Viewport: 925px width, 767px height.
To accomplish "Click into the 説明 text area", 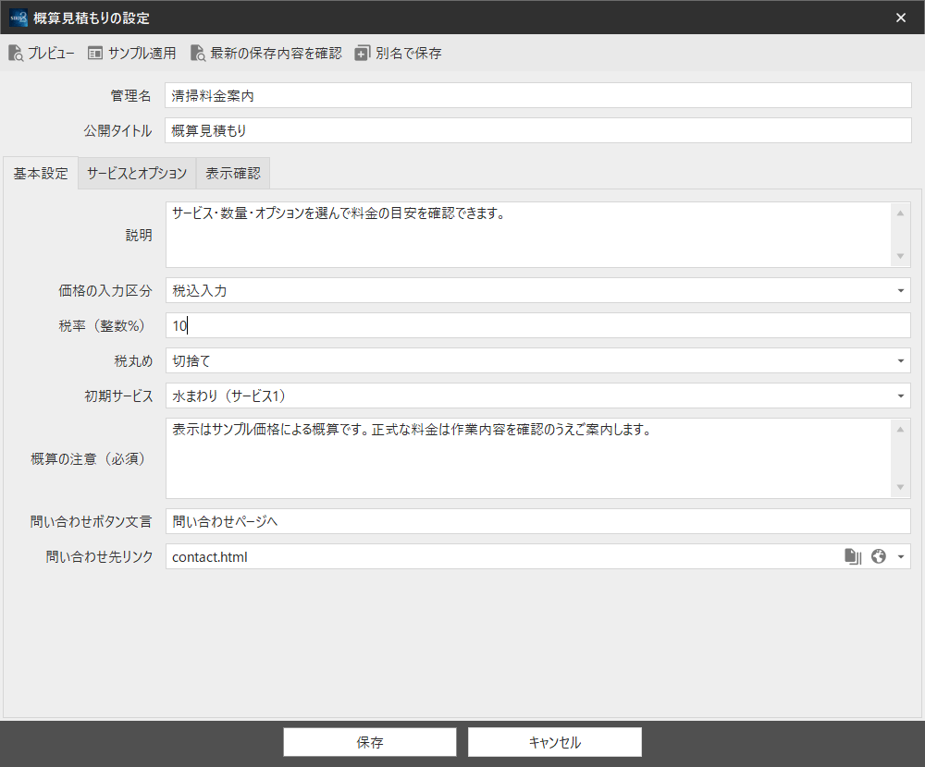I will click(528, 235).
